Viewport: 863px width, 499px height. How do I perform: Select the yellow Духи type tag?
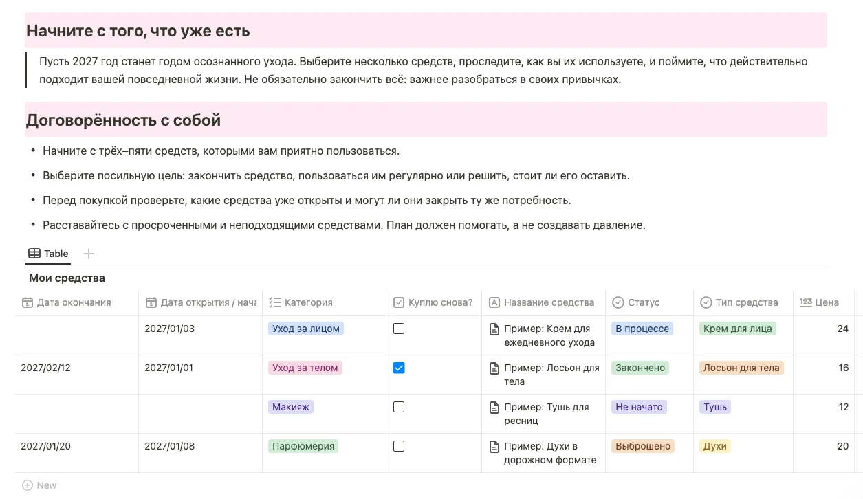tap(715, 446)
